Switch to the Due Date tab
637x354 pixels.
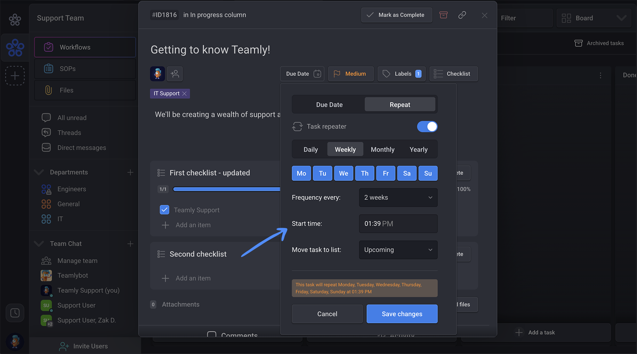pyautogui.click(x=329, y=105)
